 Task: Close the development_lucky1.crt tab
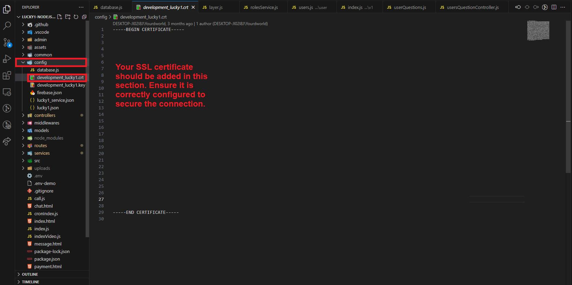coord(193,7)
